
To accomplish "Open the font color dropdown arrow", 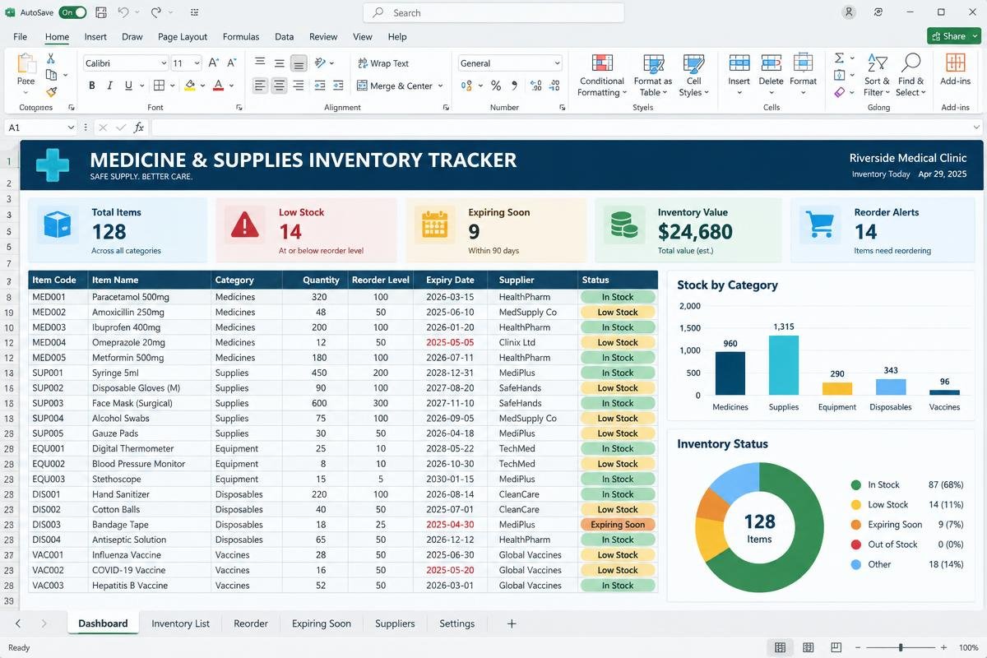I will pos(232,86).
